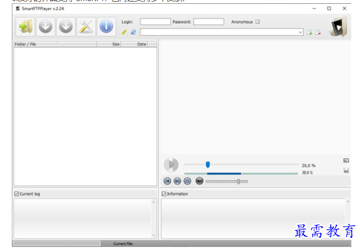Click the fullscreen view icon above the floppy icon

click(346, 161)
